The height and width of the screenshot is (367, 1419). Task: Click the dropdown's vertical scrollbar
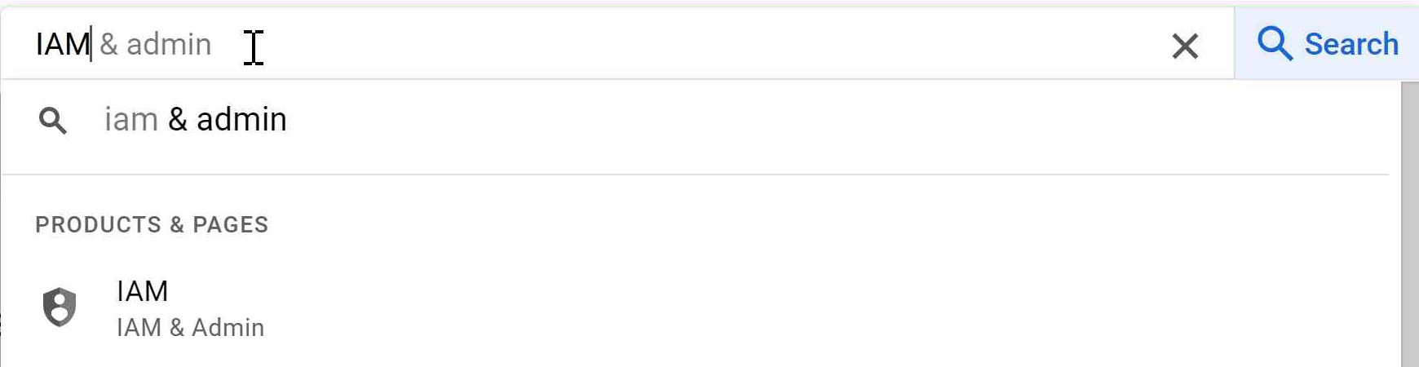[x=1408, y=220]
